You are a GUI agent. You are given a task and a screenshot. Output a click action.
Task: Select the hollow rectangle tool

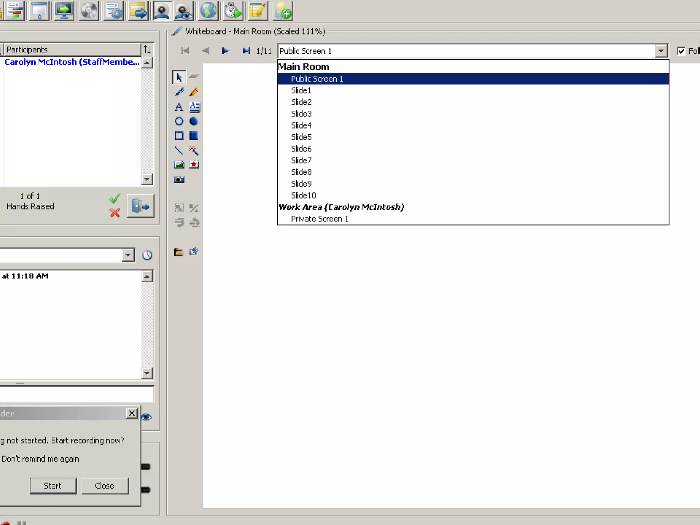point(179,136)
